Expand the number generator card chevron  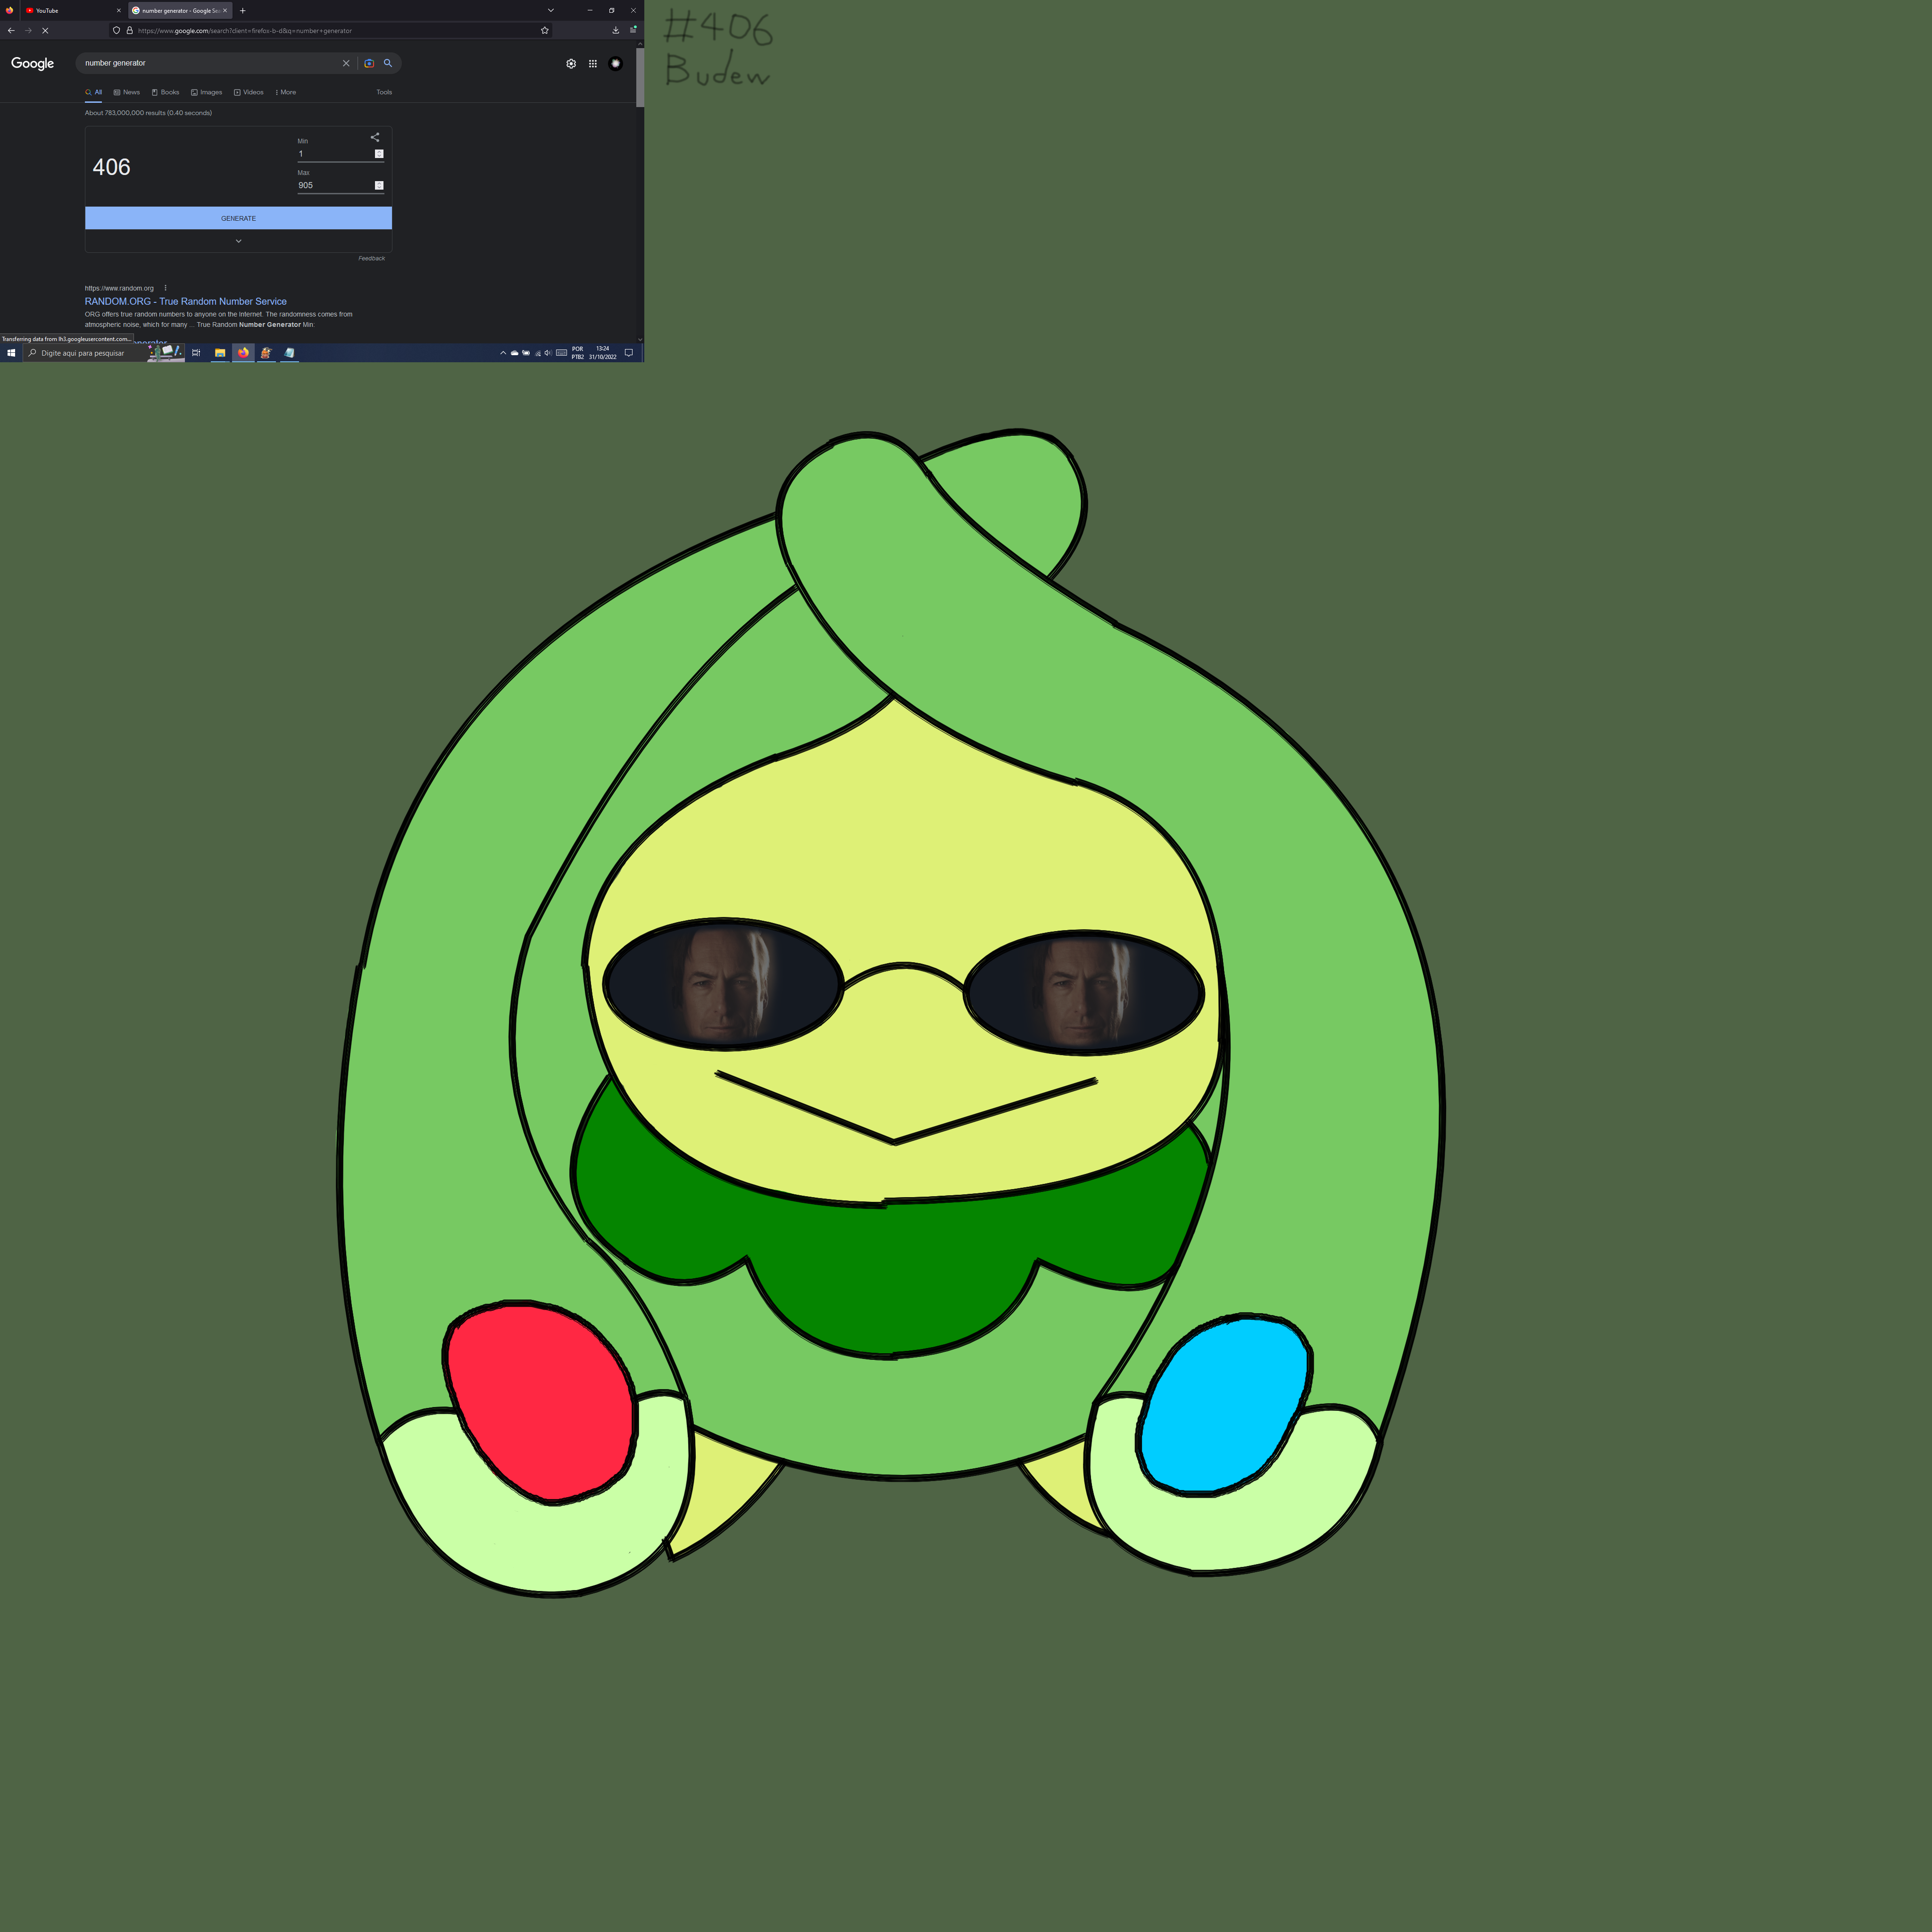coord(238,241)
